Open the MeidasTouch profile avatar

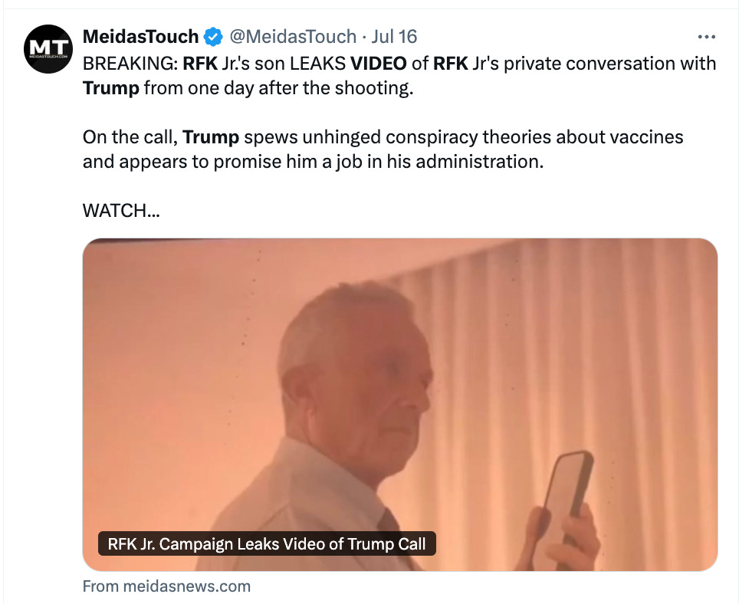point(48,49)
